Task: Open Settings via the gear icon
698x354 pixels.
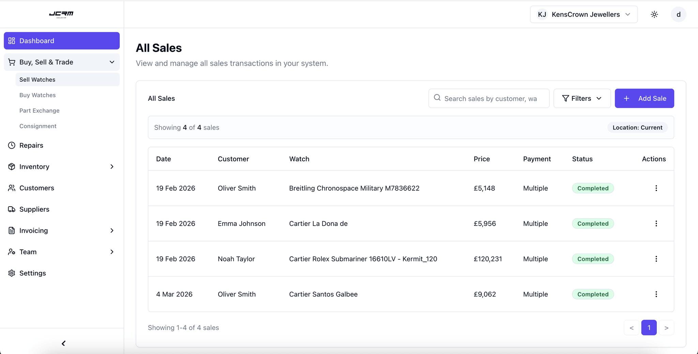Action: (x=12, y=273)
